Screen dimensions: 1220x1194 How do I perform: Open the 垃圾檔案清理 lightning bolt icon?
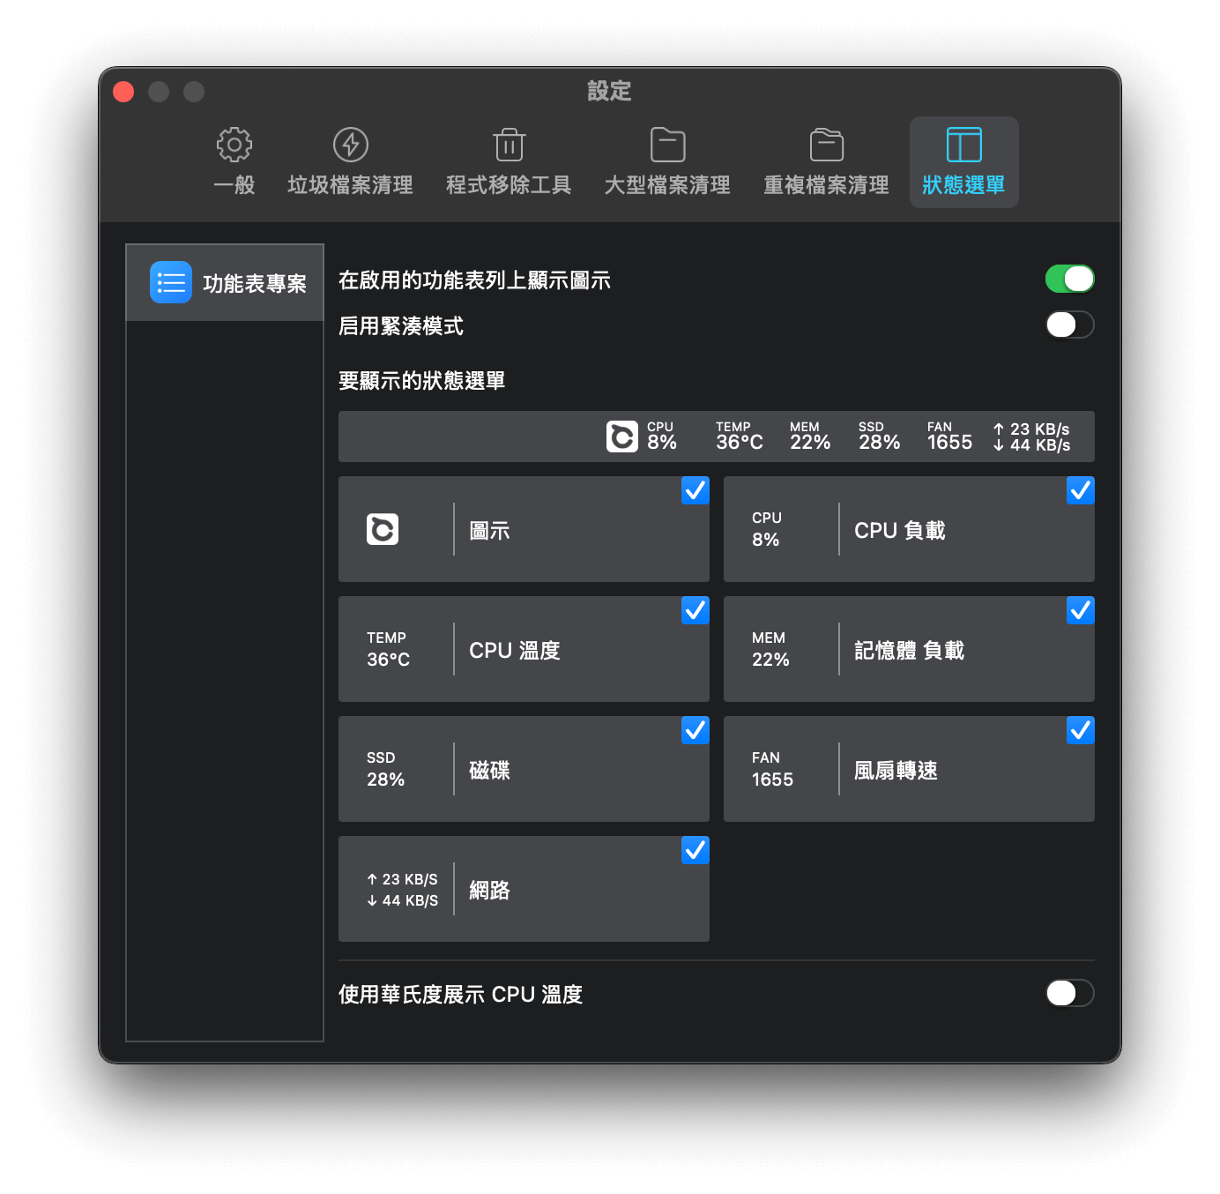click(x=351, y=145)
